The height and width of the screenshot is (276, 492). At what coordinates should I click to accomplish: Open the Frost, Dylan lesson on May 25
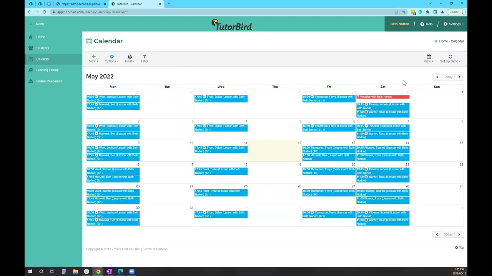221,193
